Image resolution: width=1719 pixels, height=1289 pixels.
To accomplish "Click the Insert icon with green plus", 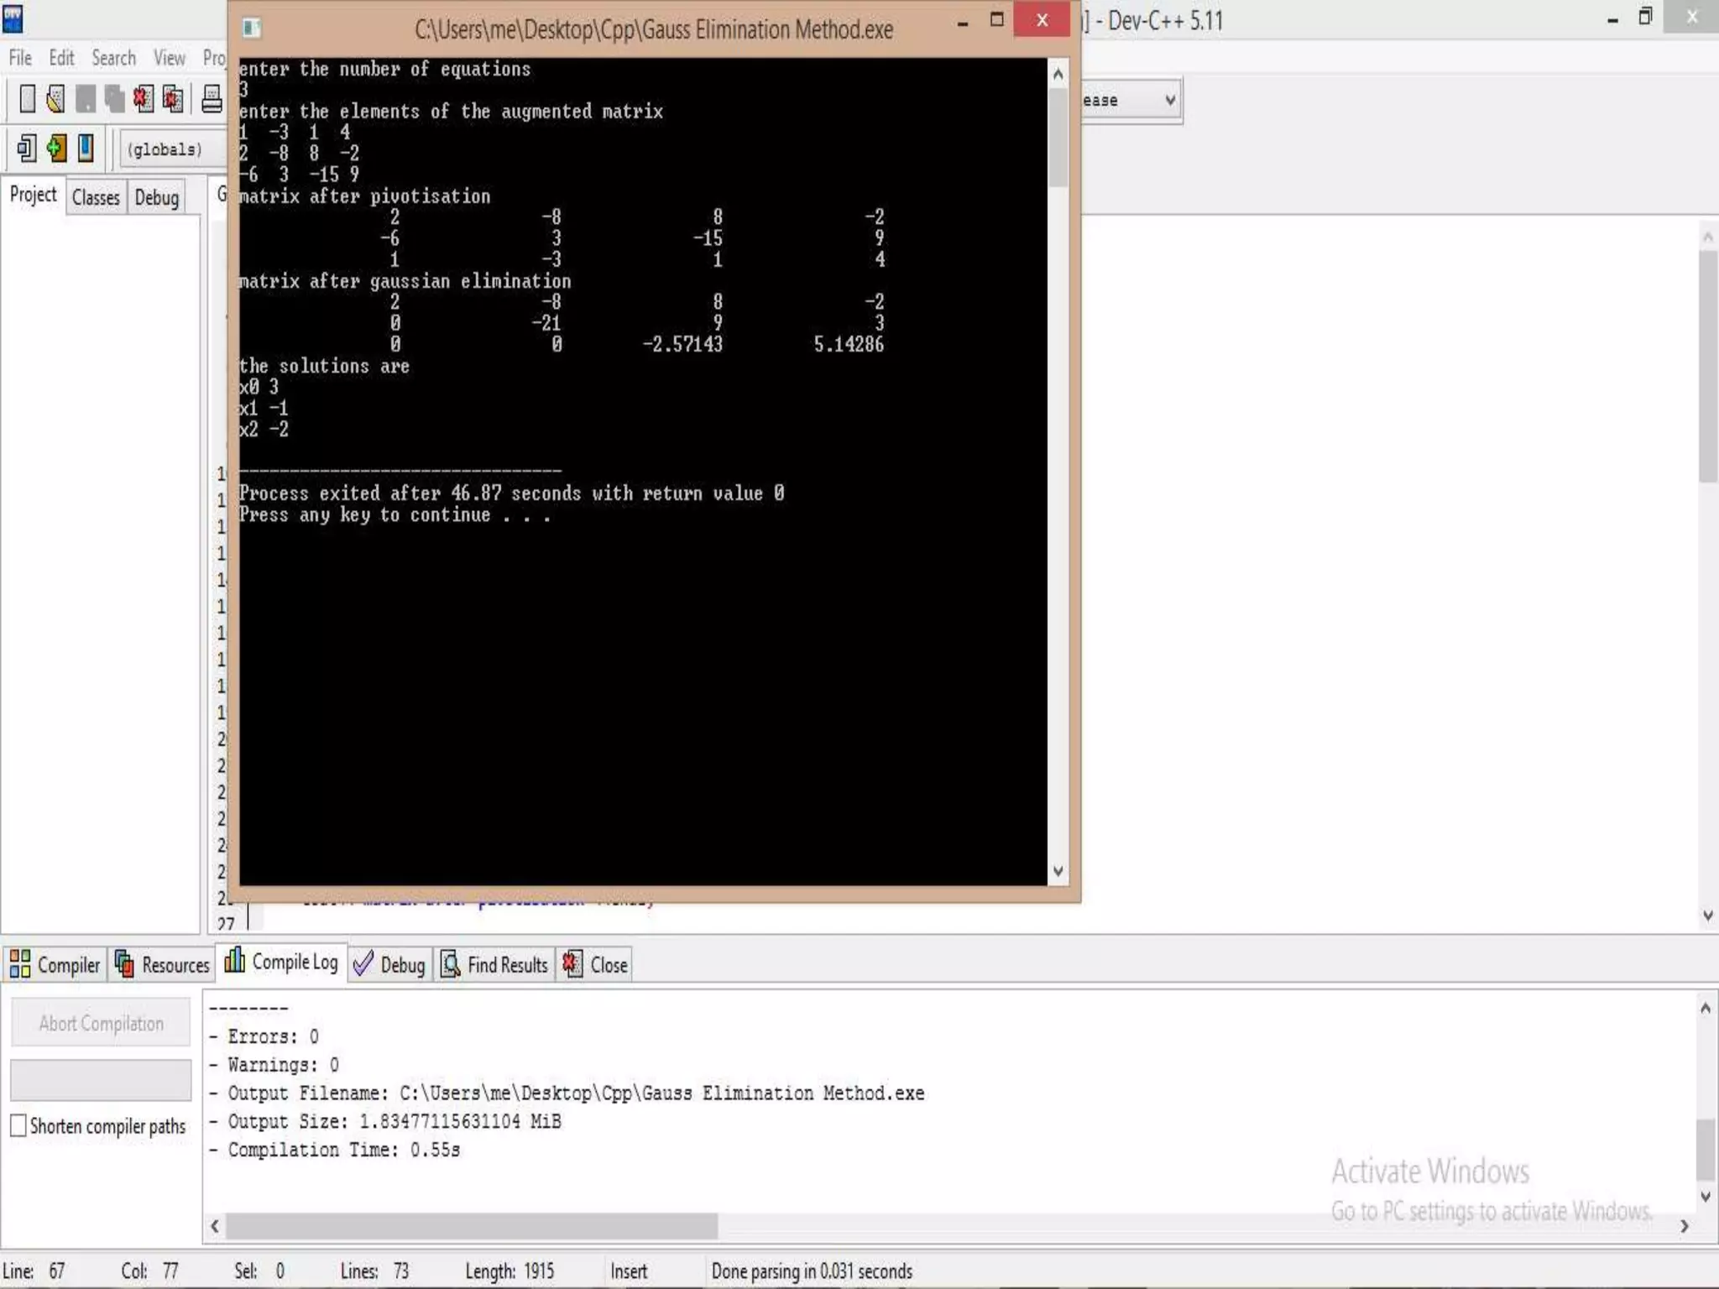I will 56,149.
